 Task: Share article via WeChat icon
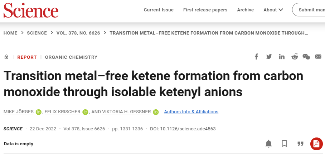coord(306,57)
